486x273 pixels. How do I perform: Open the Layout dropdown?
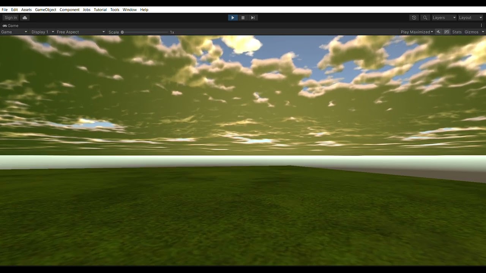tap(470, 17)
